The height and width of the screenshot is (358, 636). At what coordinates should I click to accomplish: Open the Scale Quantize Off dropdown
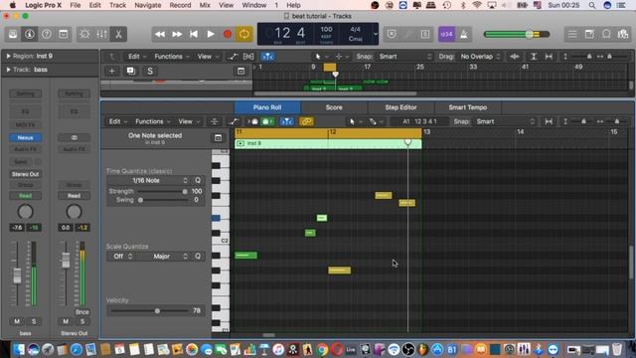pyautogui.click(x=122, y=257)
